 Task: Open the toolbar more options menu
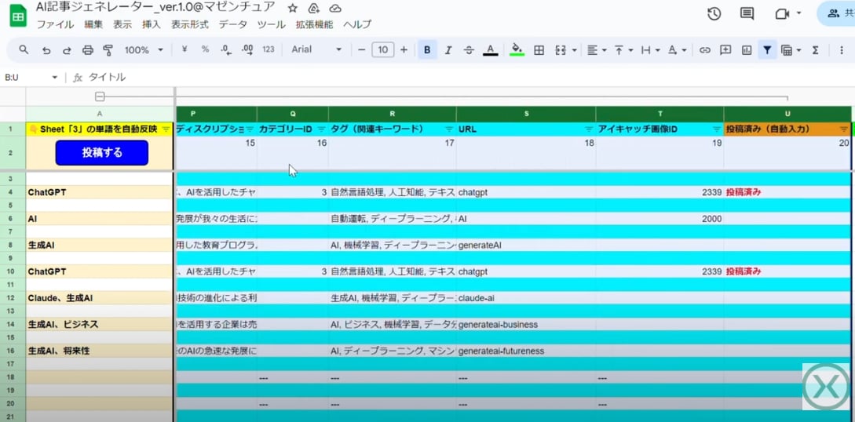click(x=841, y=50)
